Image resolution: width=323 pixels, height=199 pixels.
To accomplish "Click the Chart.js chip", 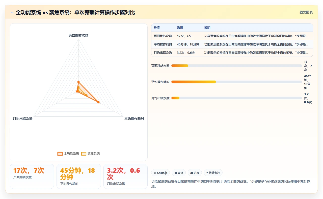I will (161, 173).
